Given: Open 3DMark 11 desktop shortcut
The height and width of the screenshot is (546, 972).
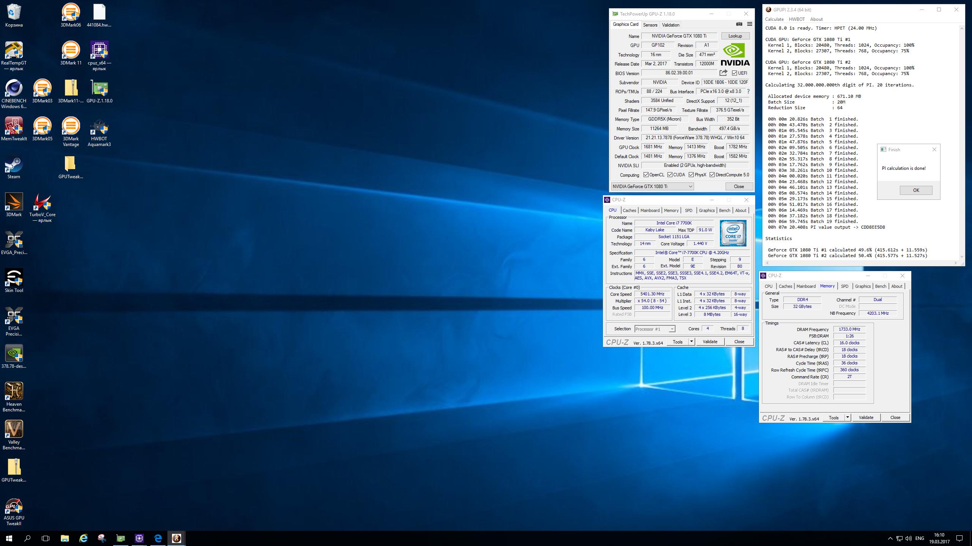Looking at the screenshot, I should [71, 53].
